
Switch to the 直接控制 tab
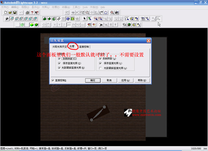point(84,47)
